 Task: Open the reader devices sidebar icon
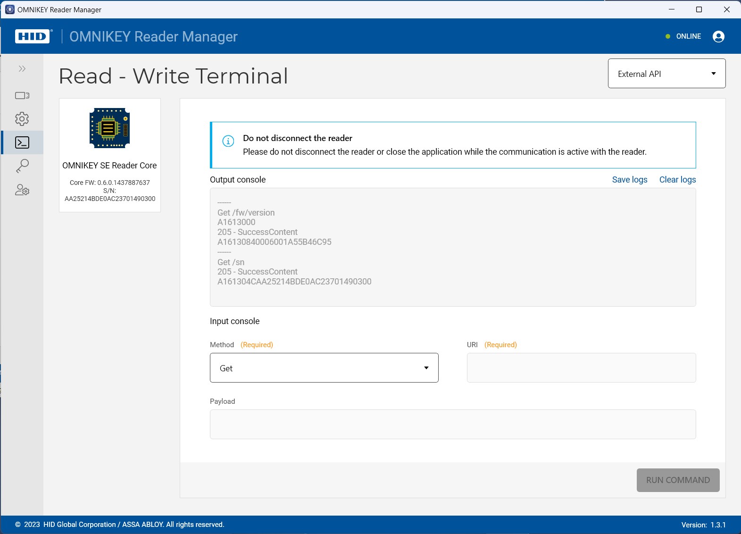click(22, 95)
